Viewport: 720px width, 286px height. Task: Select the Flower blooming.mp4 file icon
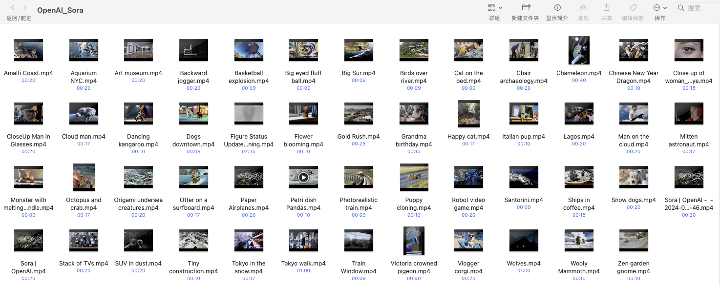click(x=303, y=114)
